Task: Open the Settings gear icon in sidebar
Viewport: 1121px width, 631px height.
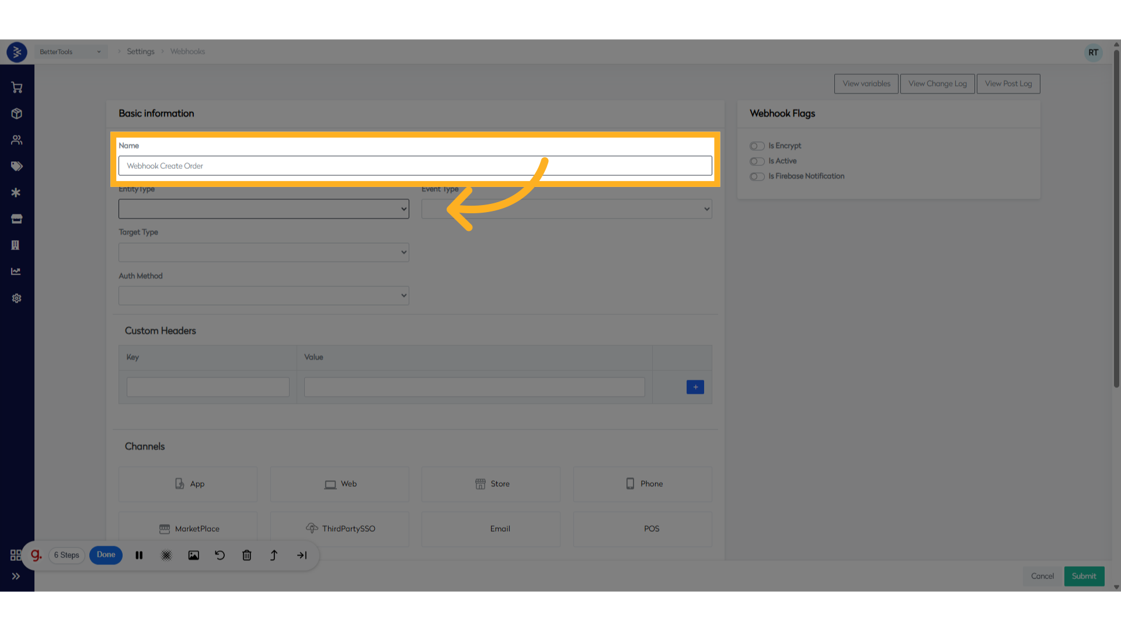Action: click(16, 298)
